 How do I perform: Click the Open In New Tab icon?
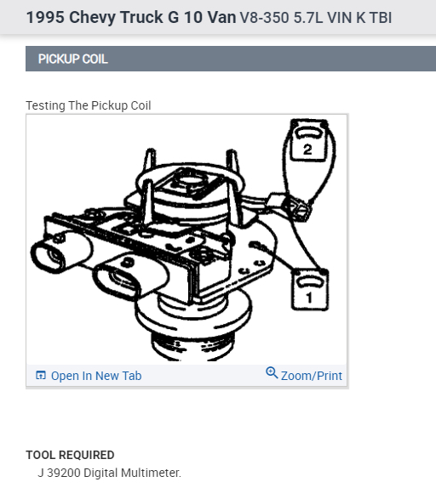tap(41, 376)
